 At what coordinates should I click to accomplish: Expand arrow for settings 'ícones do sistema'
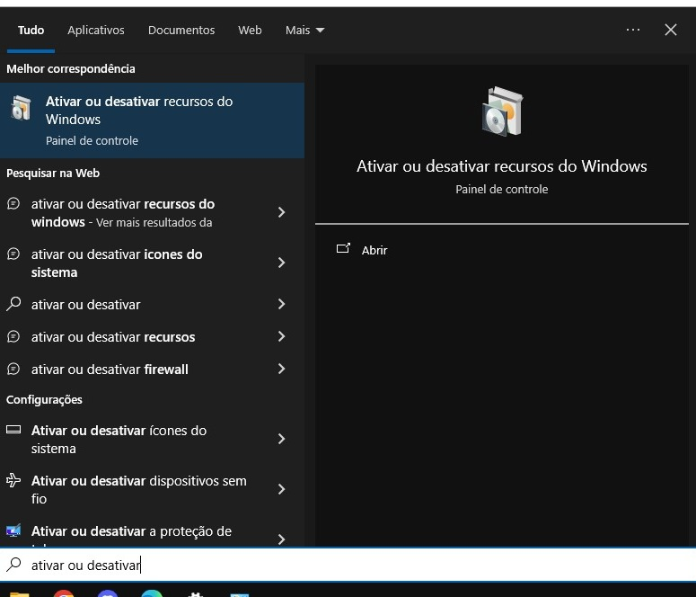281,439
